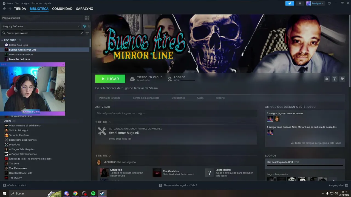The width and height of the screenshot is (351, 197).
Task: Open the announcements megaphone button
Action: click(x=290, y=3)
